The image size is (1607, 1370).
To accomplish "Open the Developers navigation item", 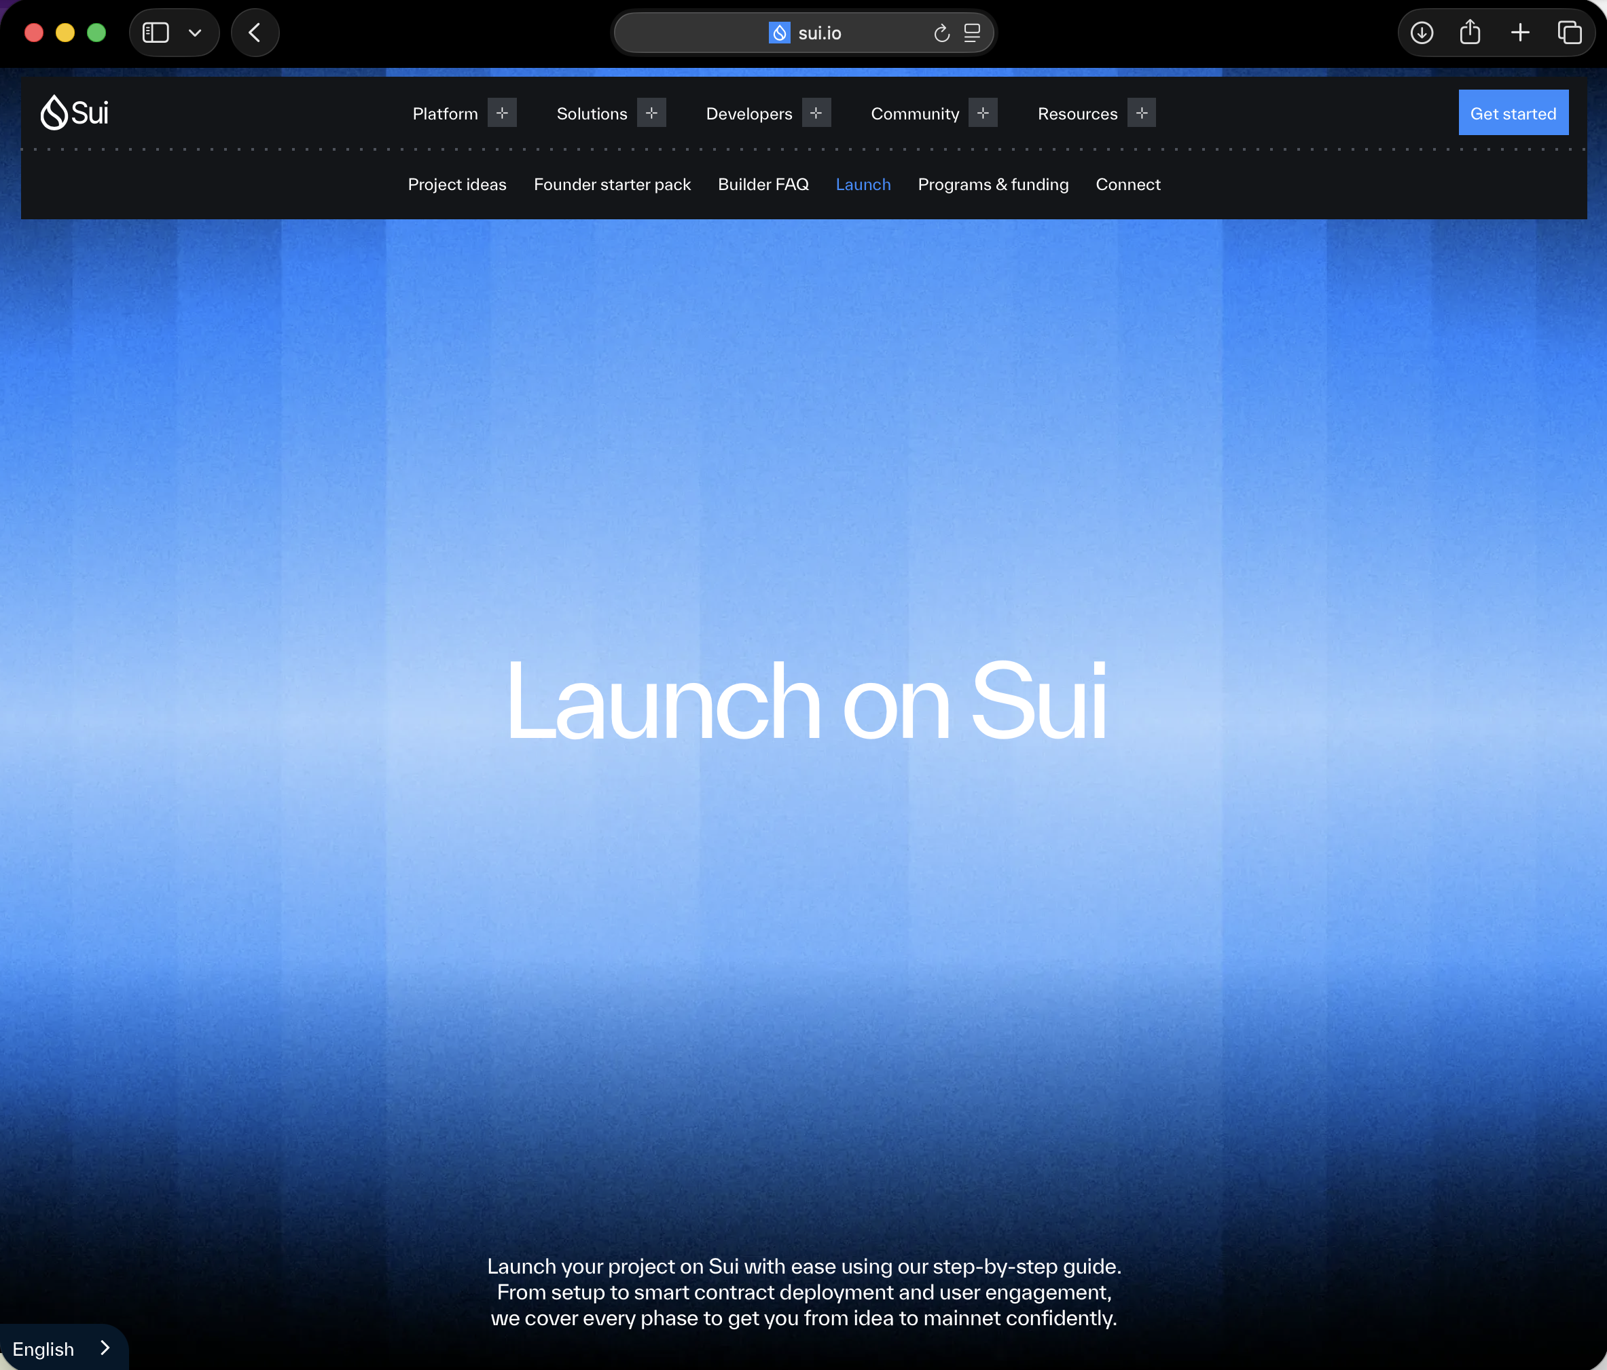I will pyautogui.click(x=749, y=114).
